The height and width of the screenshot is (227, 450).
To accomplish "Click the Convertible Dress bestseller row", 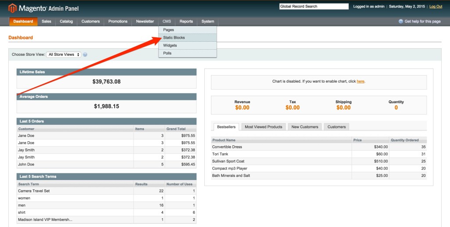I will click(319, 147).
